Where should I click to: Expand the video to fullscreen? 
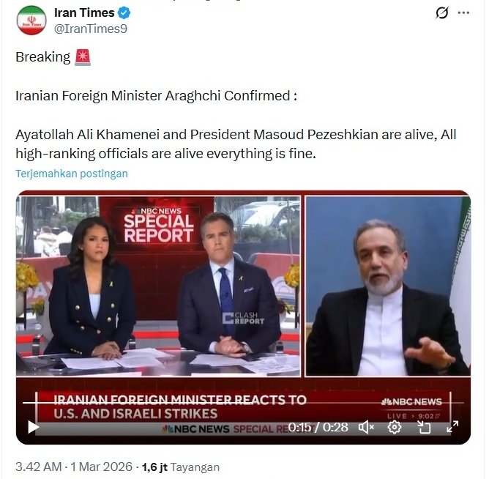point(452,427)
